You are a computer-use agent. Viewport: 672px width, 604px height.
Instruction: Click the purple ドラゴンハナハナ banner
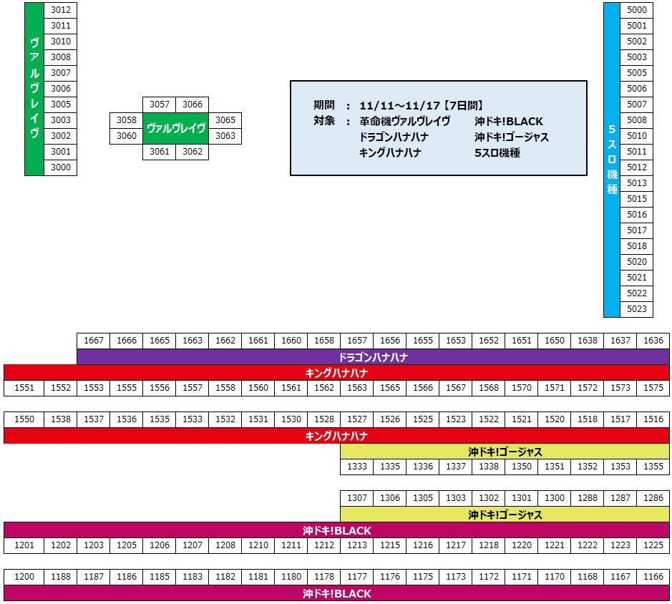coord(372,356)
